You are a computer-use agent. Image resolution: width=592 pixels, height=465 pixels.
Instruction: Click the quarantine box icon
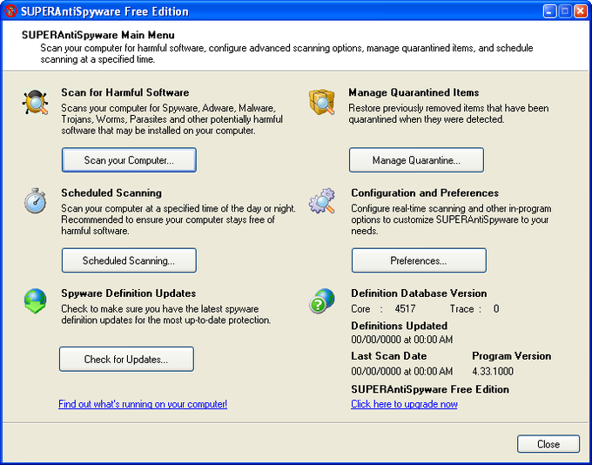[322, 102]
